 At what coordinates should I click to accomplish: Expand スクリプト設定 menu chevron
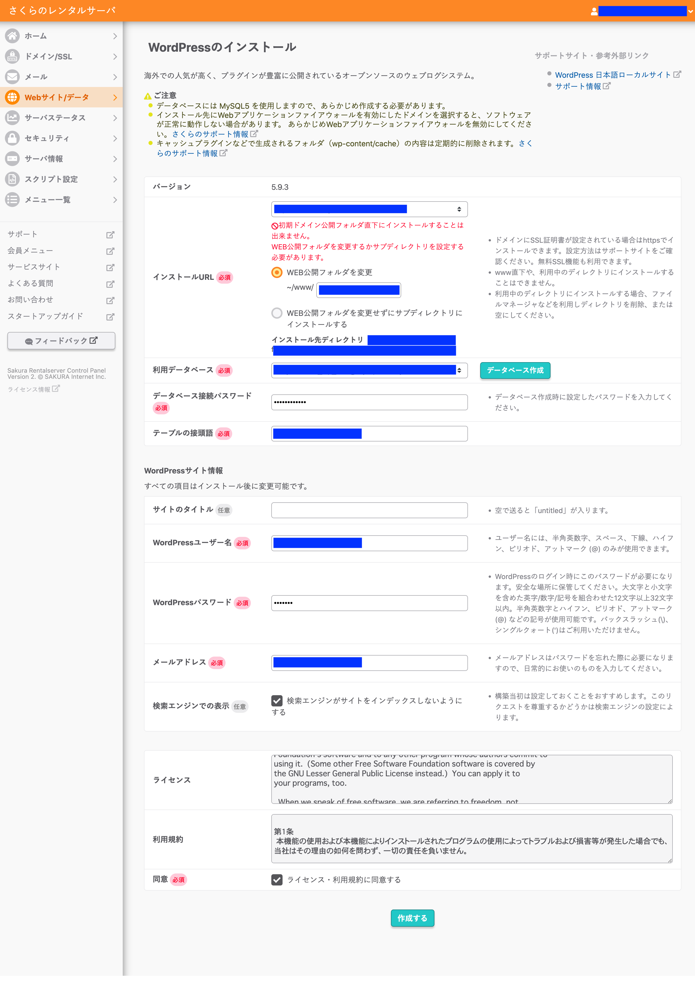[x=115, y=179]
